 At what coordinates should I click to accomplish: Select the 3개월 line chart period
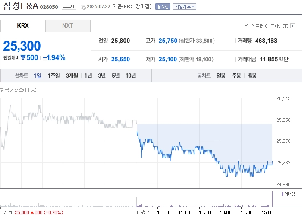(72, 76)
